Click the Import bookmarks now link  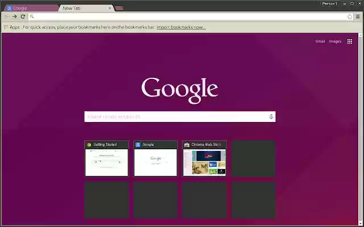[181, 27]
